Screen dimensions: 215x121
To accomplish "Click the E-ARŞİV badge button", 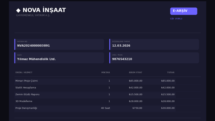I will click(184, 11).
